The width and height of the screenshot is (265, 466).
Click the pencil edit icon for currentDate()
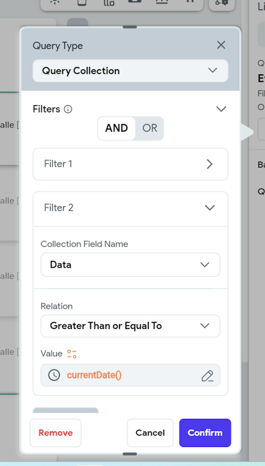(x=207, y=375)
